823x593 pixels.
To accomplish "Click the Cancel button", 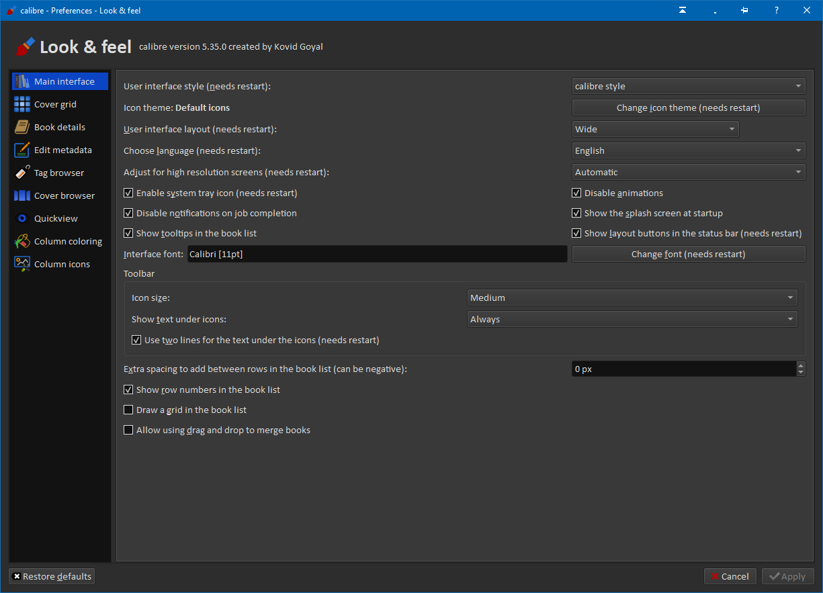I will (x=730, y=576).
